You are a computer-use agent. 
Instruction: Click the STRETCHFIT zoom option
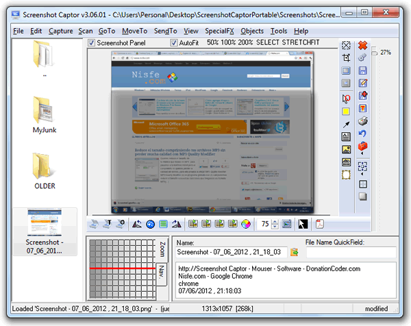301,42
